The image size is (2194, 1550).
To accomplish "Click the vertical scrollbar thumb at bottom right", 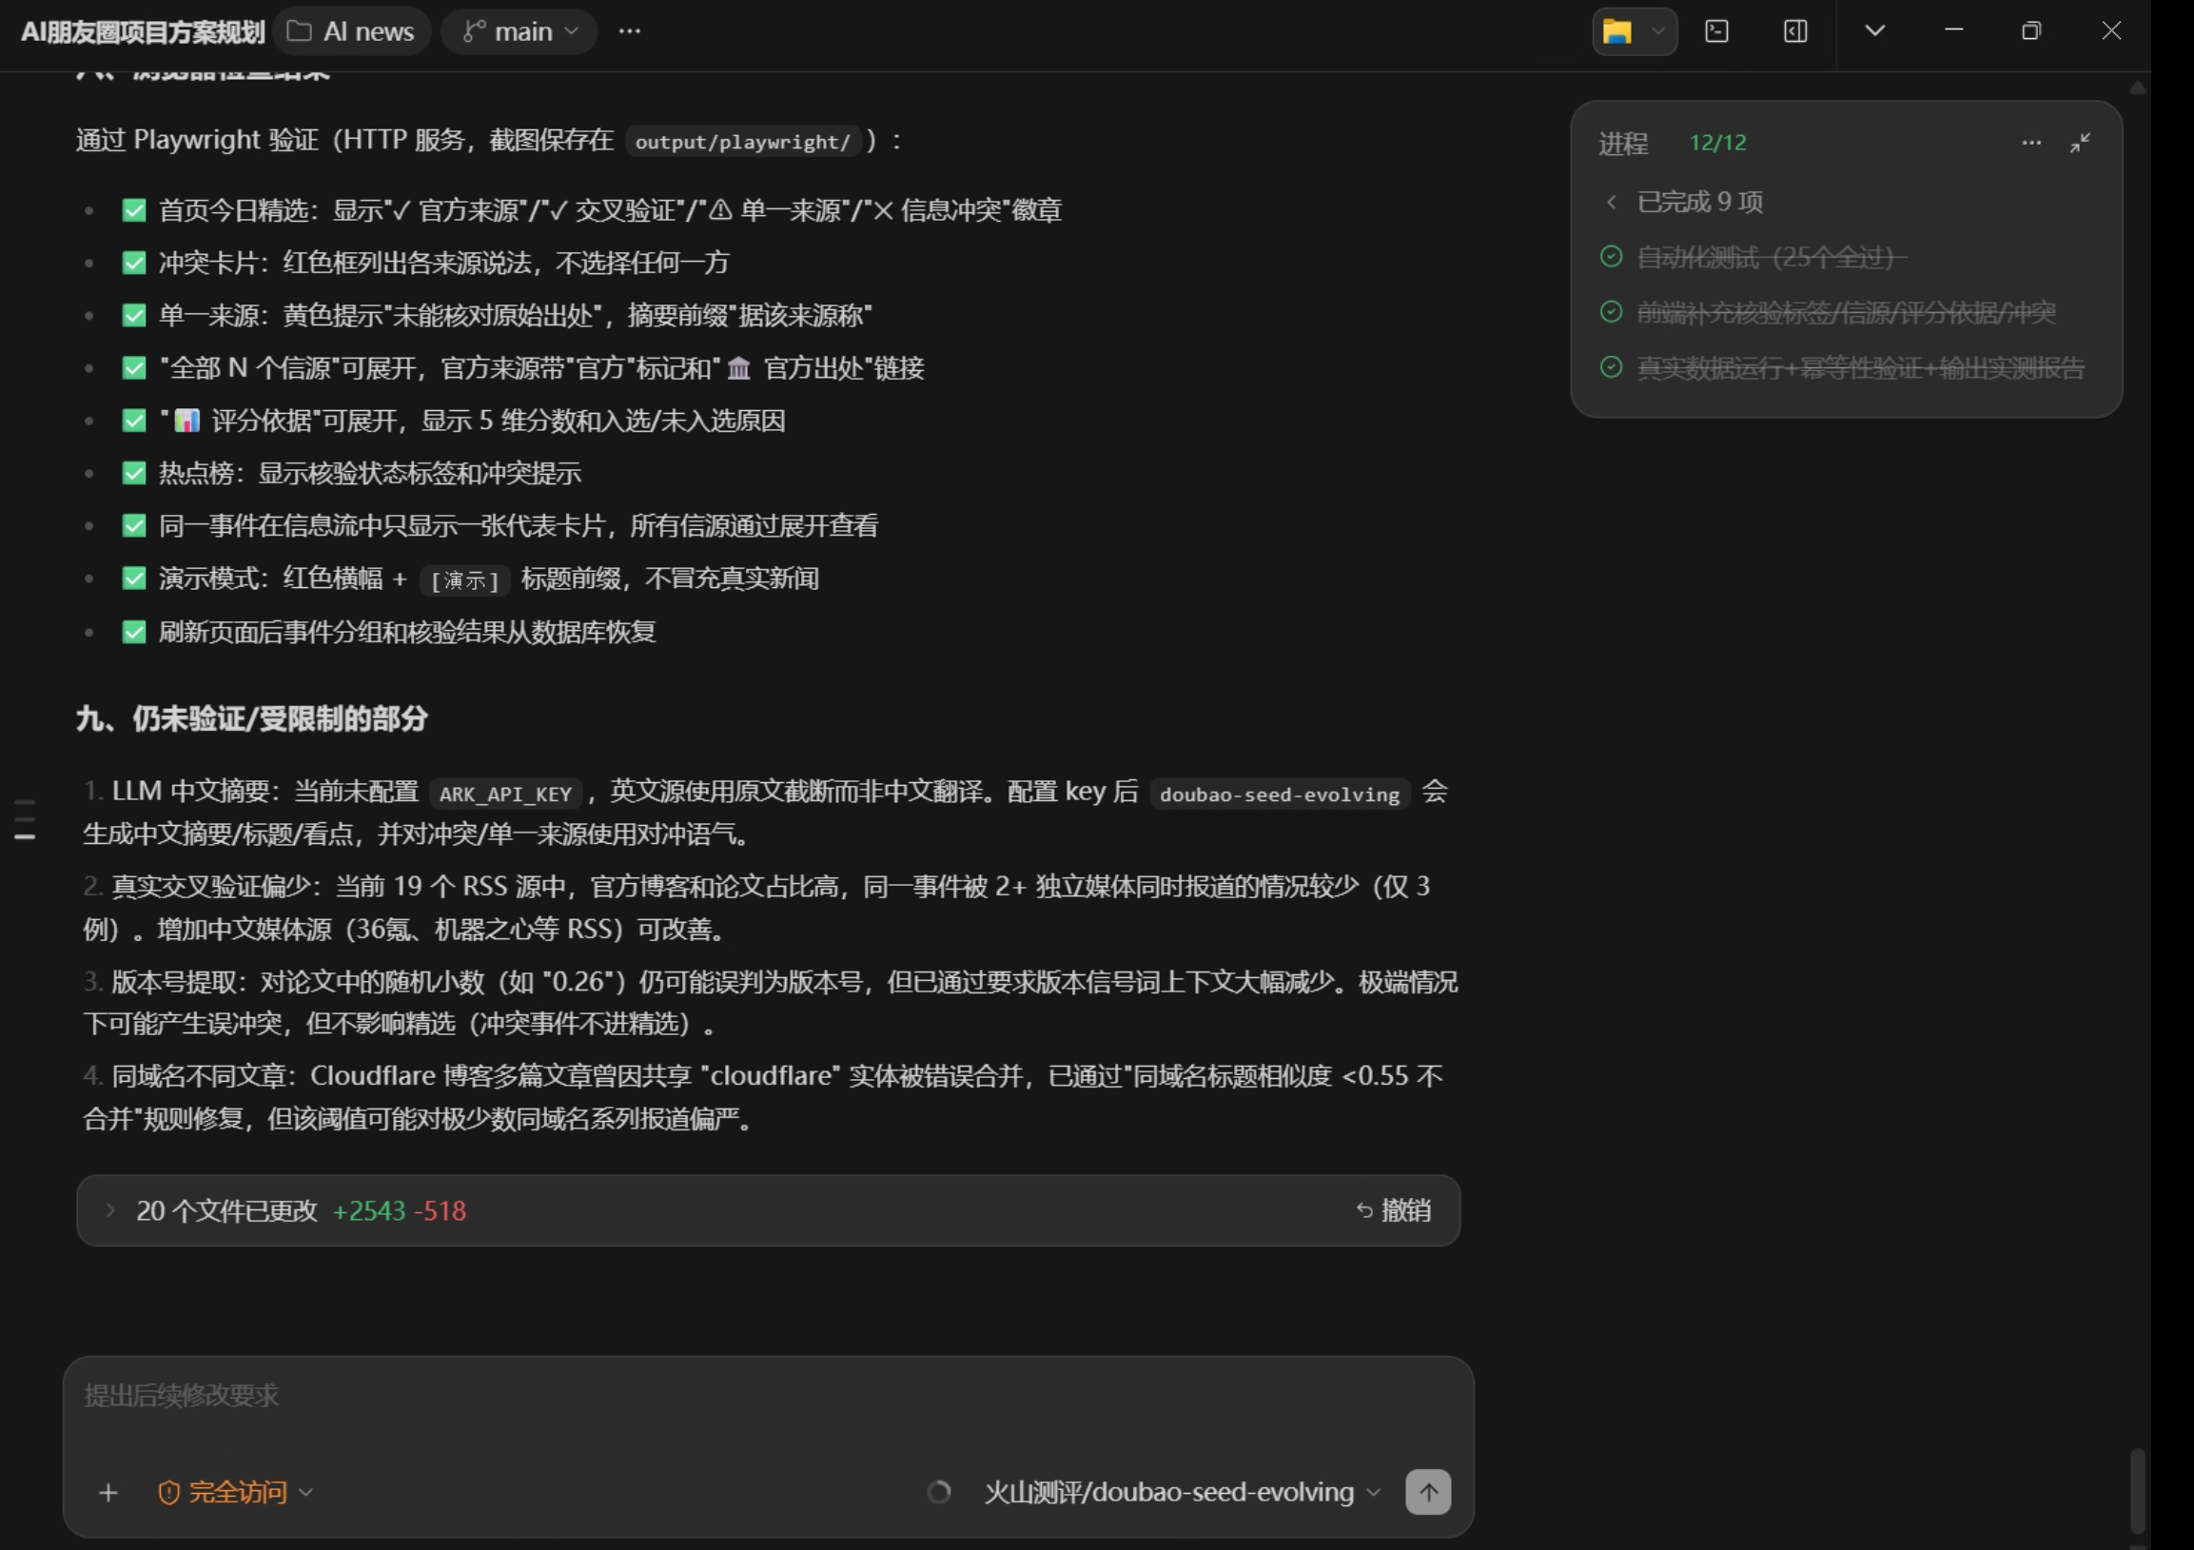I will click(x=2138, y=1491).
